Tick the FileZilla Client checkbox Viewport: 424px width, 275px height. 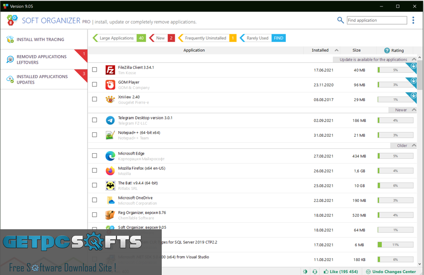click(x=95, y=70)
